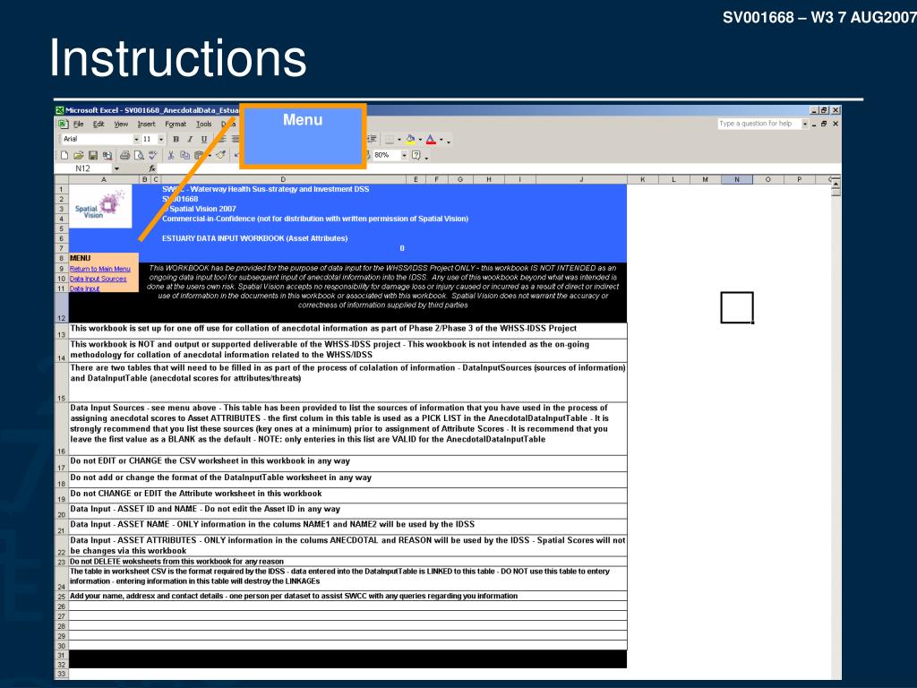The width and height of the screenshot is (917, 688).
Task: Click the Spatial Vision logo image
Action: pyautogui.click(x=100, y=207)
